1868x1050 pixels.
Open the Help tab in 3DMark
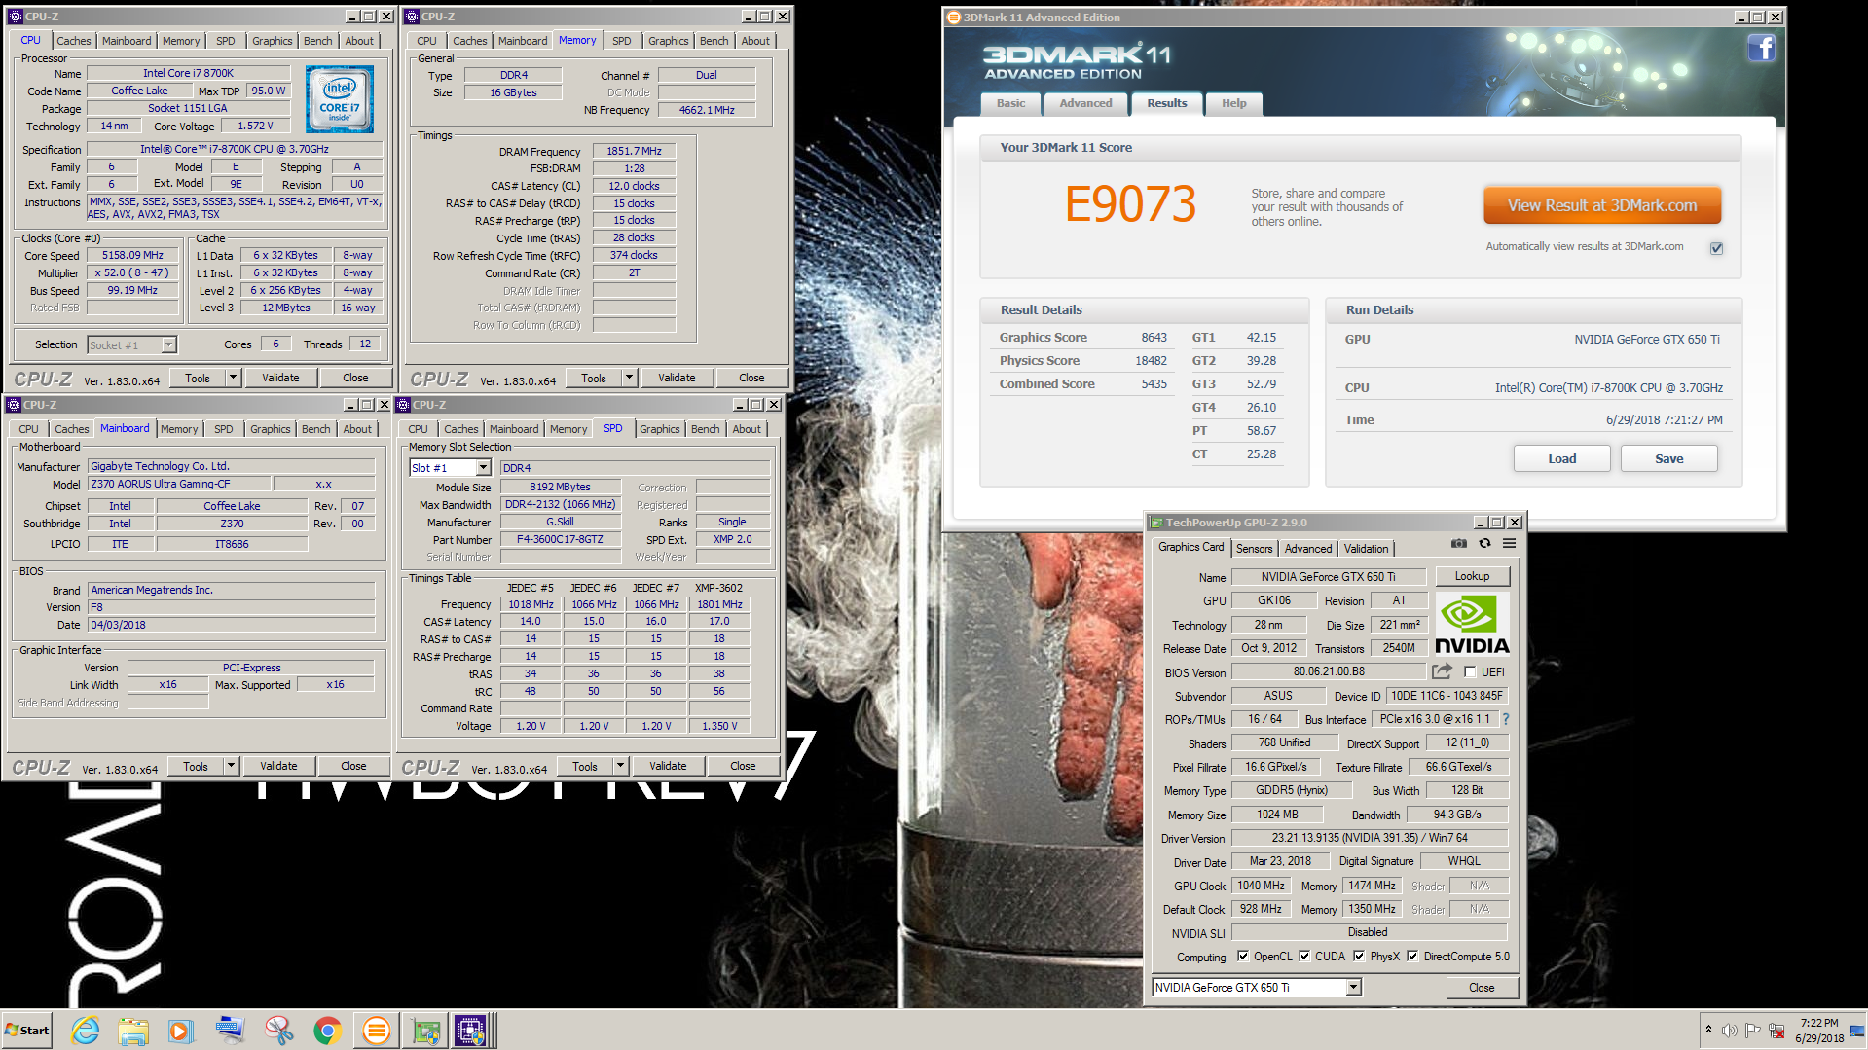[x=1233, y=103]
